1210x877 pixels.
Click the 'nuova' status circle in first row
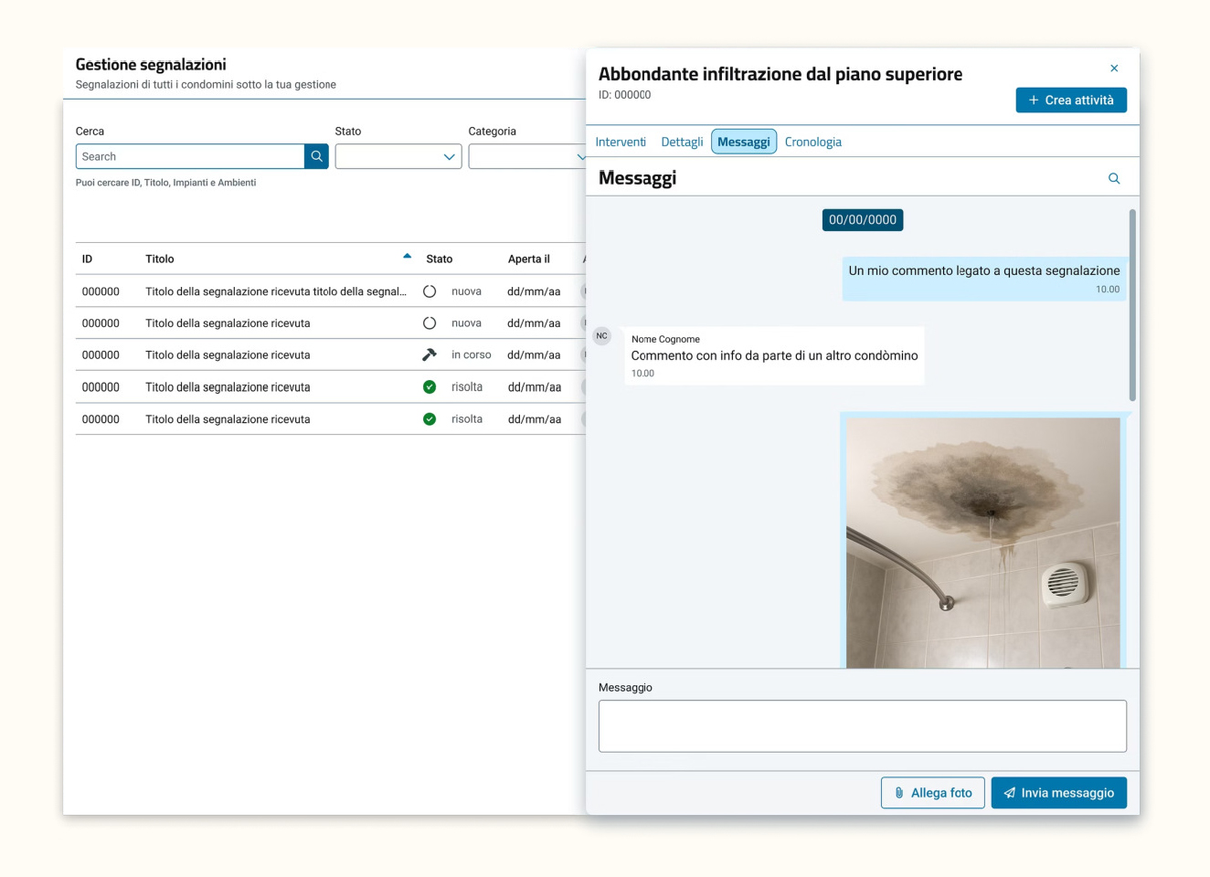pyautogui.click(x=430, y=291)
